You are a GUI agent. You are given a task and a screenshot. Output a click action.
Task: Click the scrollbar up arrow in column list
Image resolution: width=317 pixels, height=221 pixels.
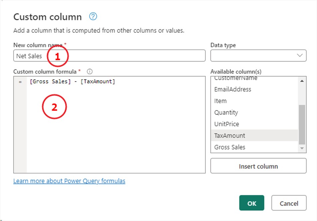coord(302,80)
